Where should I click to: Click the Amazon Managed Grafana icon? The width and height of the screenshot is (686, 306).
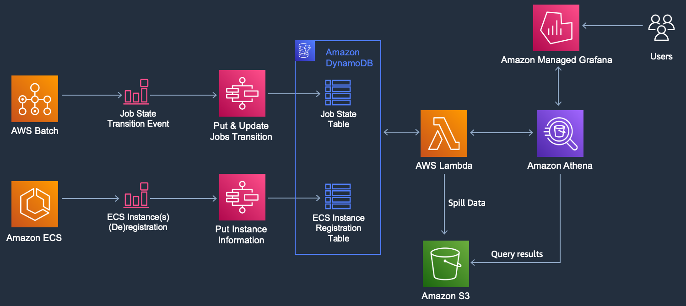(x=556, y=28)
